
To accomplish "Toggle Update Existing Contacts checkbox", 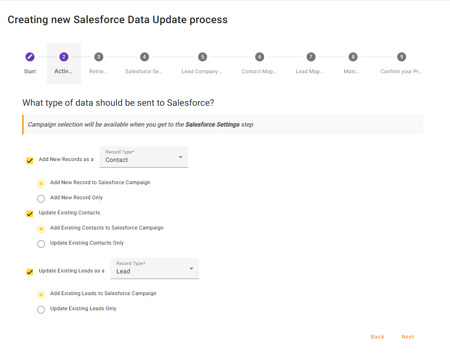I will (x=30, y=213).
